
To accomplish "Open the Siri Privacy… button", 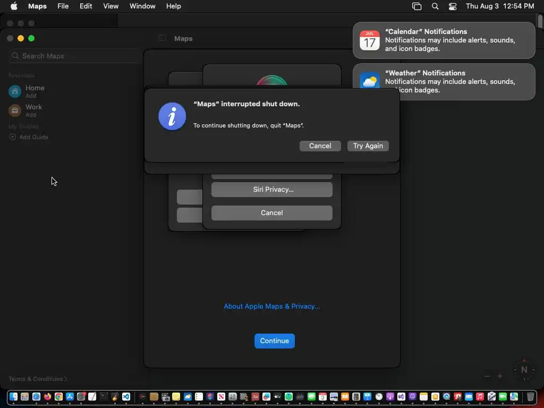I will click(x=271, y=190).
